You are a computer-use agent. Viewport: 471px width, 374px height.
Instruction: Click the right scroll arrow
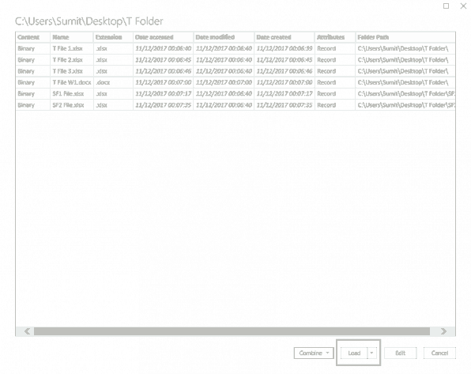[443, 331]
